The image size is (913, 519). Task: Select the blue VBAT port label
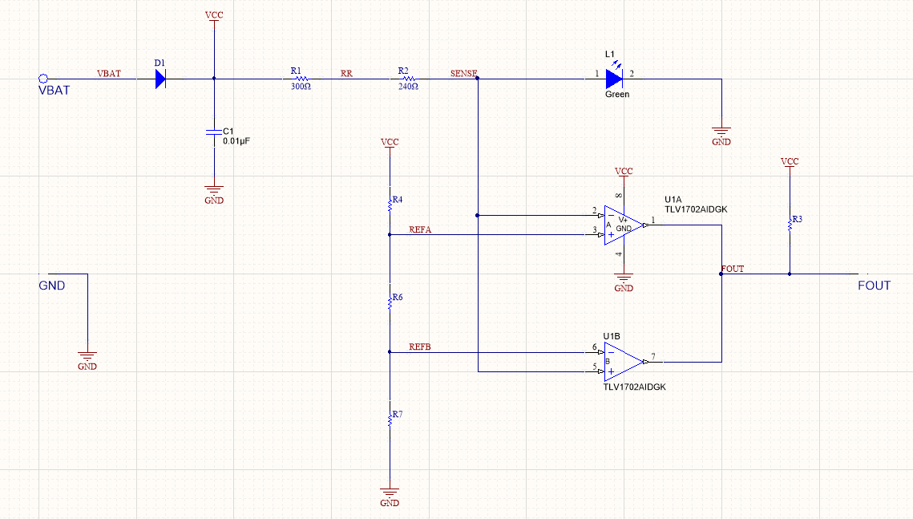click(55, 91)
